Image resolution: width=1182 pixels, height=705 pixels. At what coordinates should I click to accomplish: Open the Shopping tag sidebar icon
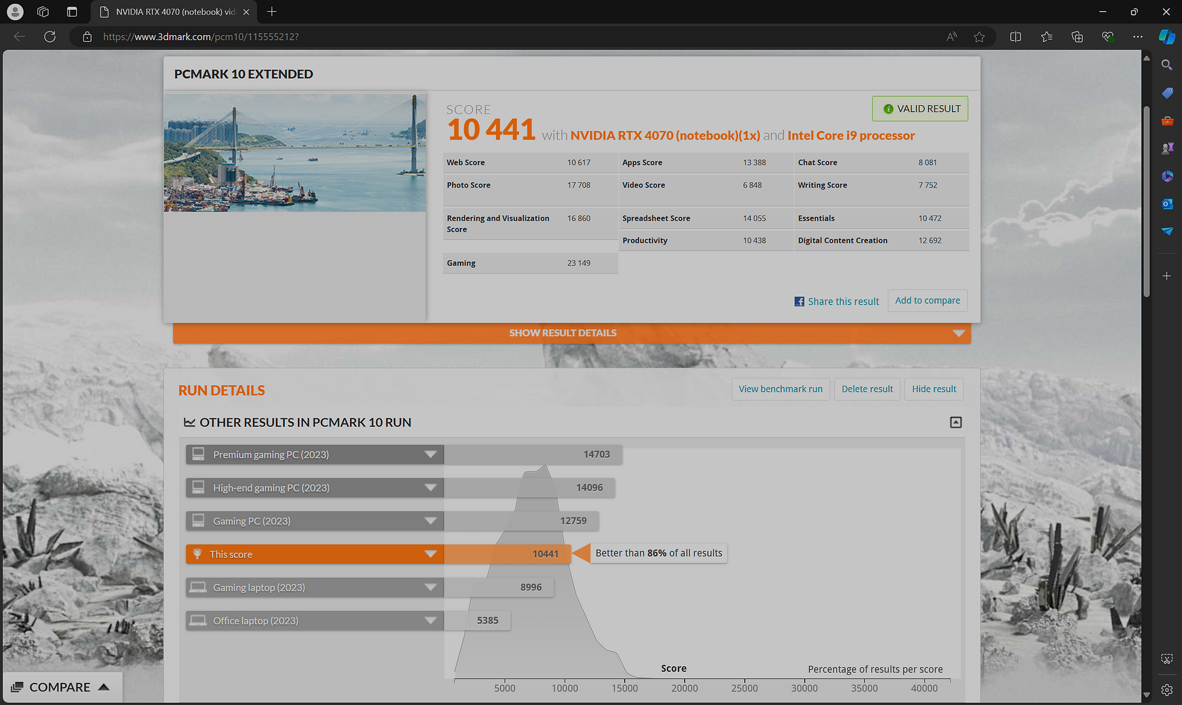pyautogui.click(x=1167, y=93)
